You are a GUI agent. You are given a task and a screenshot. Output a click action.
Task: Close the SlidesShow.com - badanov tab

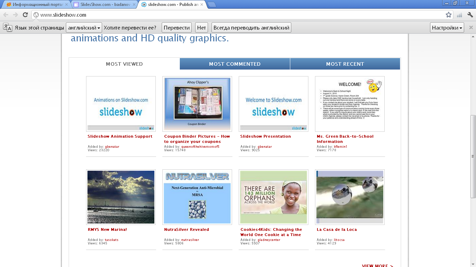[x=134, y=5]
